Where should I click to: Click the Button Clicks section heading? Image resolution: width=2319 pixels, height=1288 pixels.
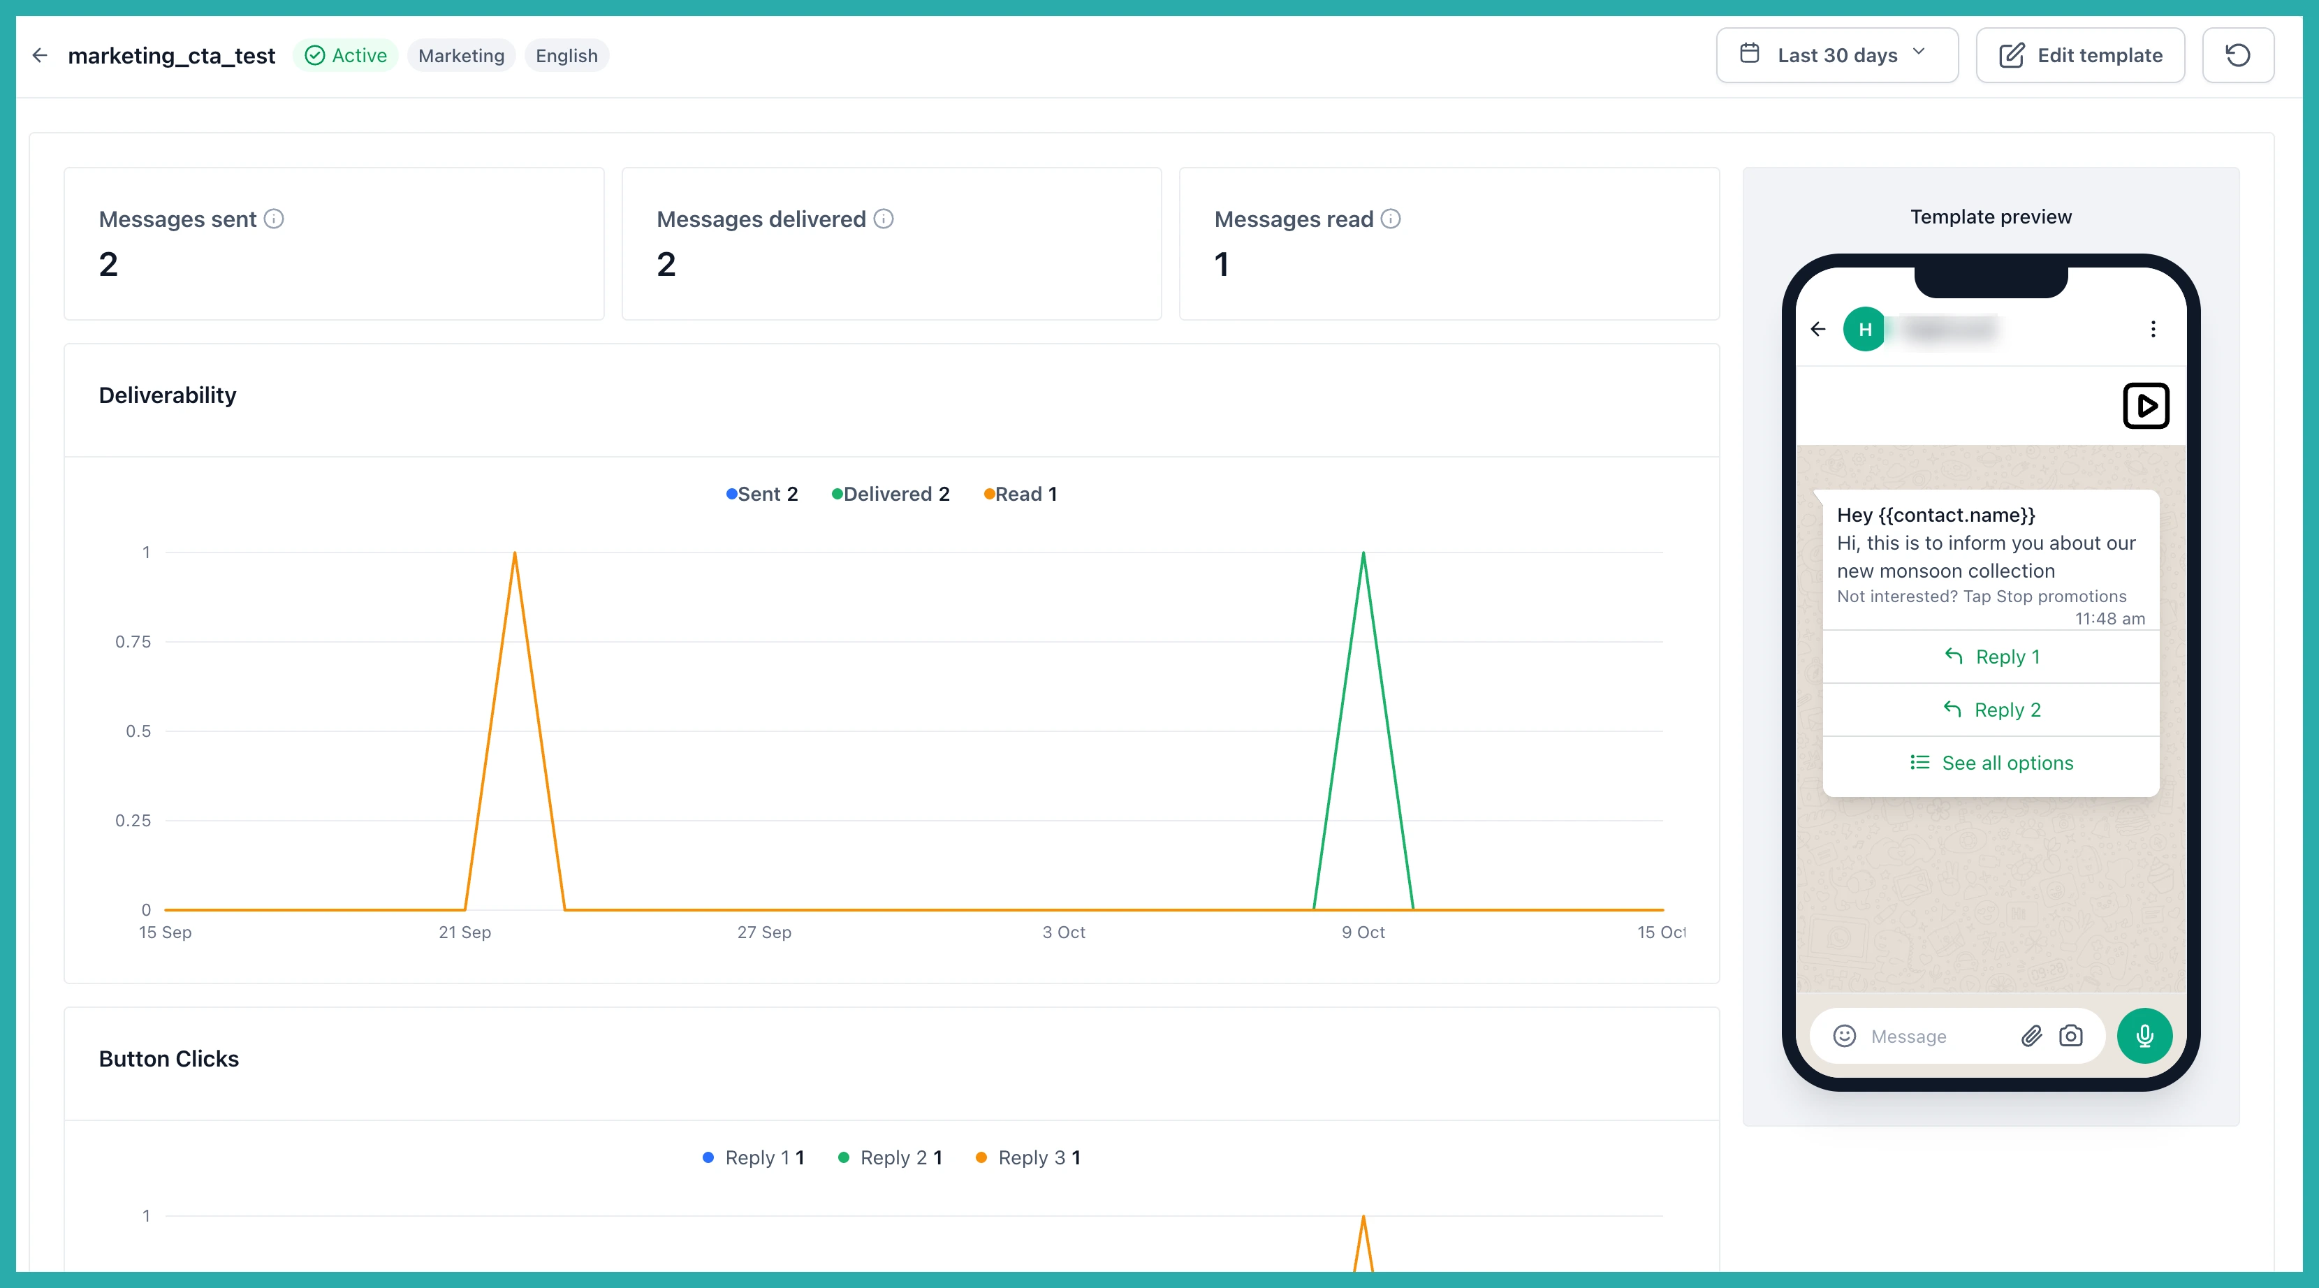168,1058
